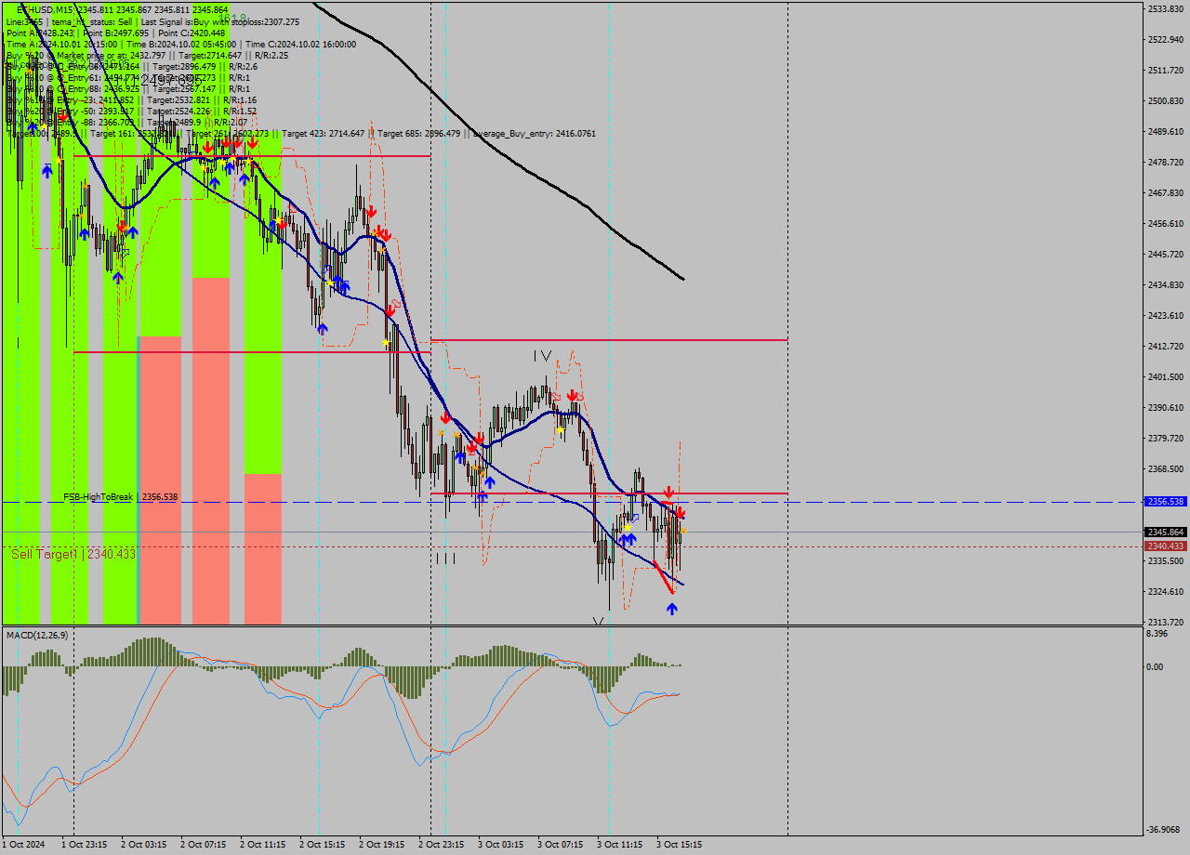Click the 'I V' wave label on chart
Viewport: 1190px width, 855px height.
pos(543,355)
